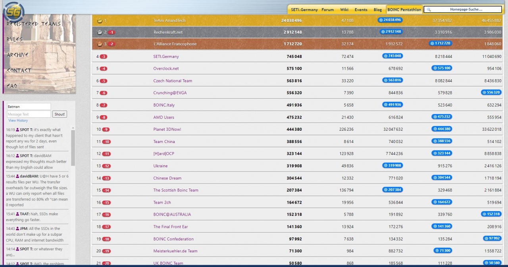Click the blue 1 712 720 badge for L'Alliance Francophone
Screen dimensions: 508x267
(x=441, y=43)
